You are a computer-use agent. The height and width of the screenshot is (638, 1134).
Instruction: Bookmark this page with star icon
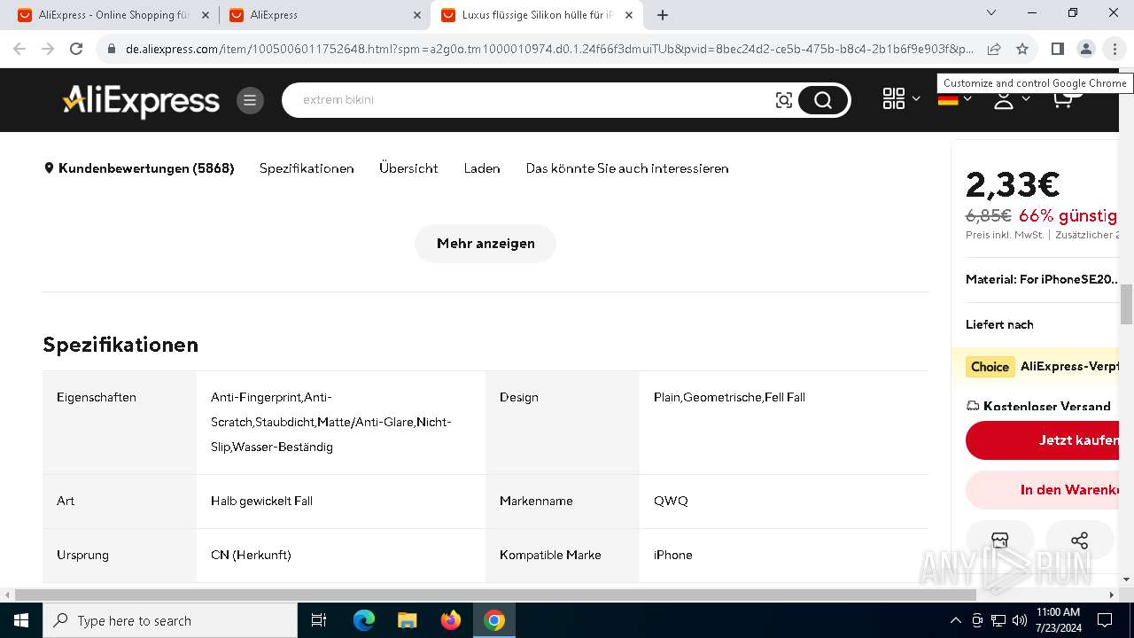(1022, 49)
